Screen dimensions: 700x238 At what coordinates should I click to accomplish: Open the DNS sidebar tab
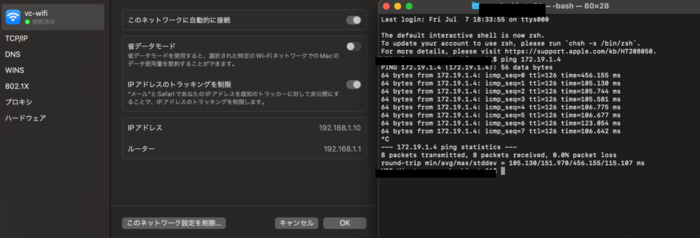13,55
